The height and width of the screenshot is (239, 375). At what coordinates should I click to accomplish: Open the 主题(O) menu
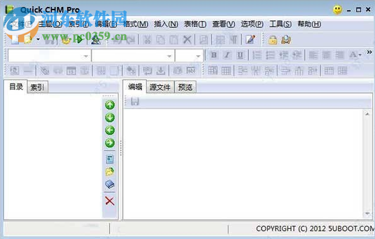click(50, 24)
